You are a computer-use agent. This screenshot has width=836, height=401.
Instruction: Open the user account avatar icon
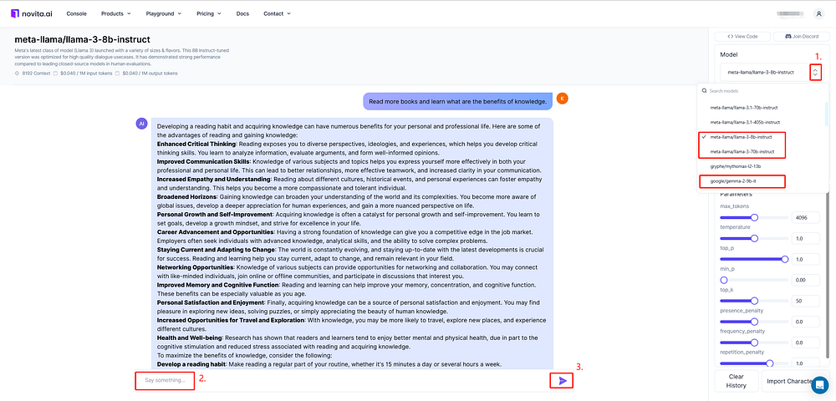pos(818,14)
